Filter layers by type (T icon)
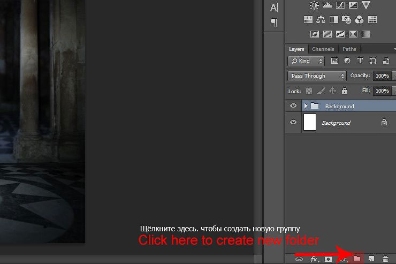The image size is (396, 264). [x=360, y=61]
